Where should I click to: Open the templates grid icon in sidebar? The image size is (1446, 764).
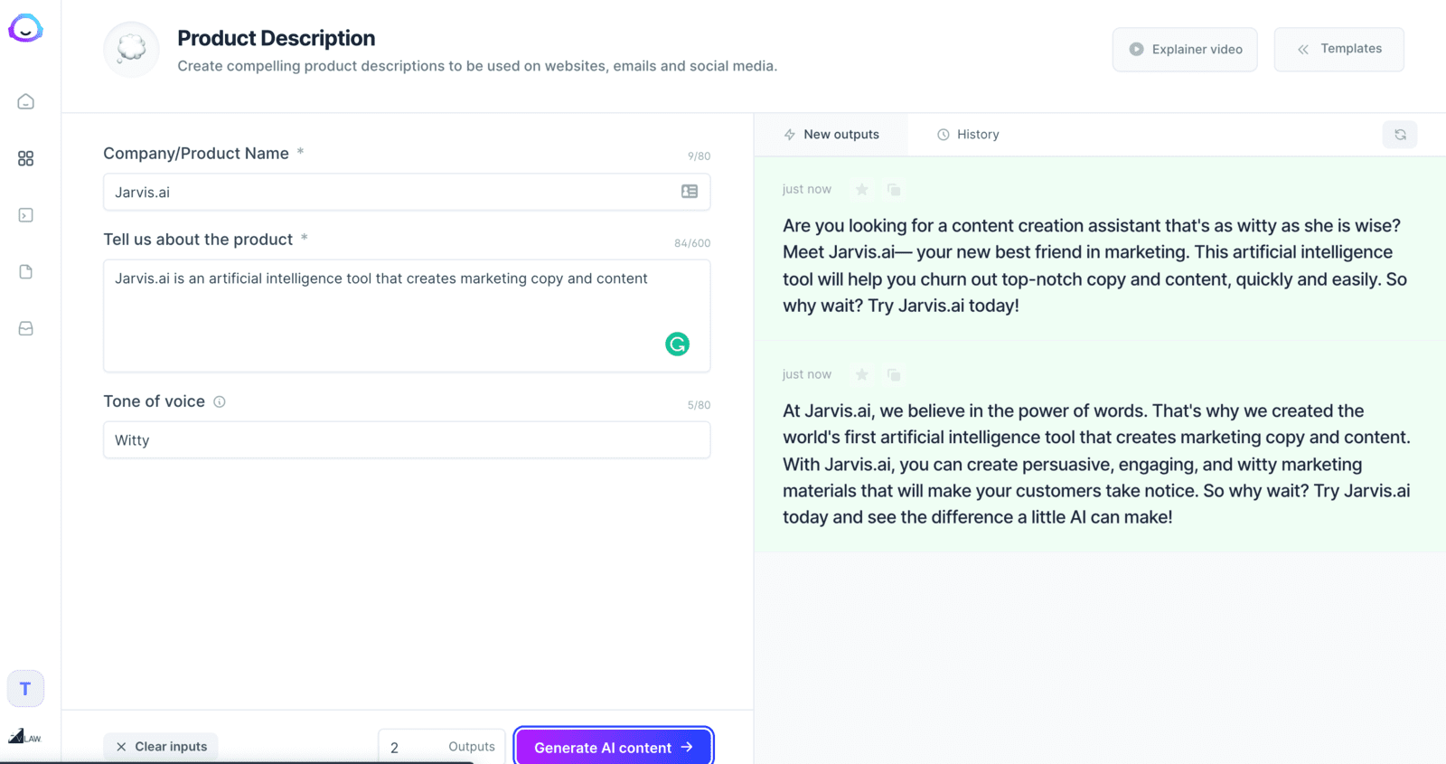pyautogui.click(x=25, y=158)
